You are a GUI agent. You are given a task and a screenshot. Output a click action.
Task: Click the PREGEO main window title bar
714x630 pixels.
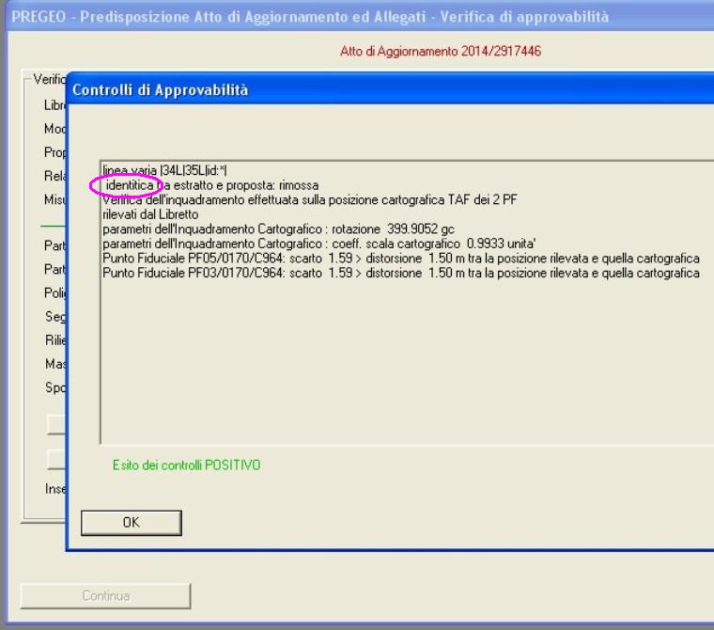tap(360, 17)
